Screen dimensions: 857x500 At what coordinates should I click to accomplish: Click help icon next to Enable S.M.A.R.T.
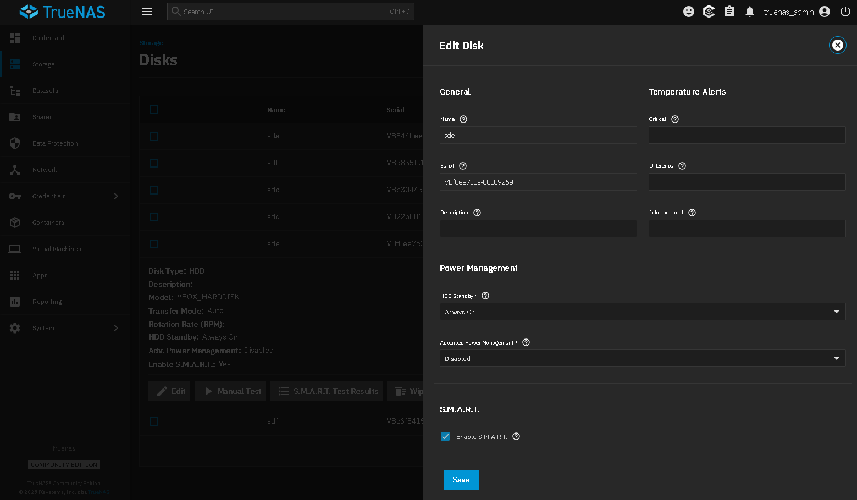pos(516,436)
